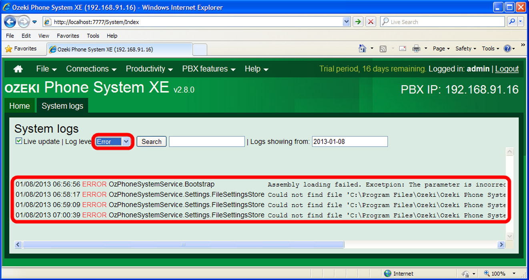Expand the zoom level dropdown arrow
529x280 pixels.
[514, 274]
